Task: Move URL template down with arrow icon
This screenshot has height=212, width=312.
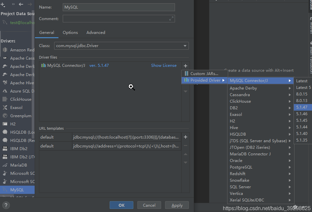Action: point(186,162)
